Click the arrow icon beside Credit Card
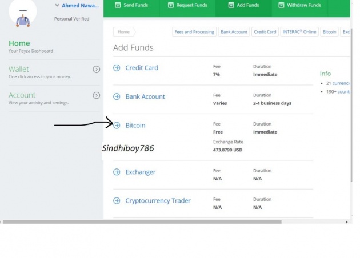The width and height of the screenshot is (360, 258). click(x=117, y=68)
